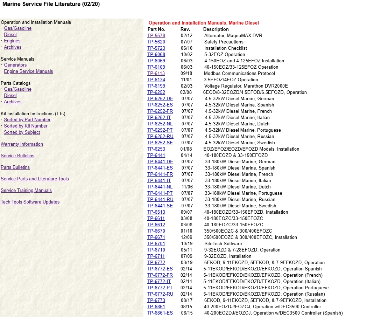This screenshot has width=374, height=317.
Task: Open part TP-6670 link
Action: pos(156,231)
